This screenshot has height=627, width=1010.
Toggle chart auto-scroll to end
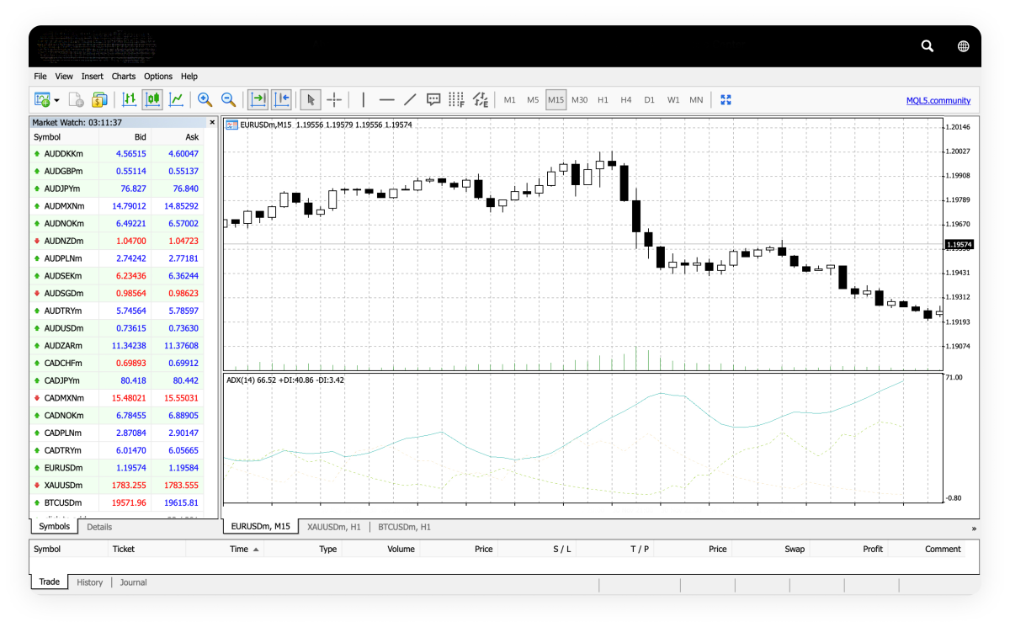tap(258, 100)
